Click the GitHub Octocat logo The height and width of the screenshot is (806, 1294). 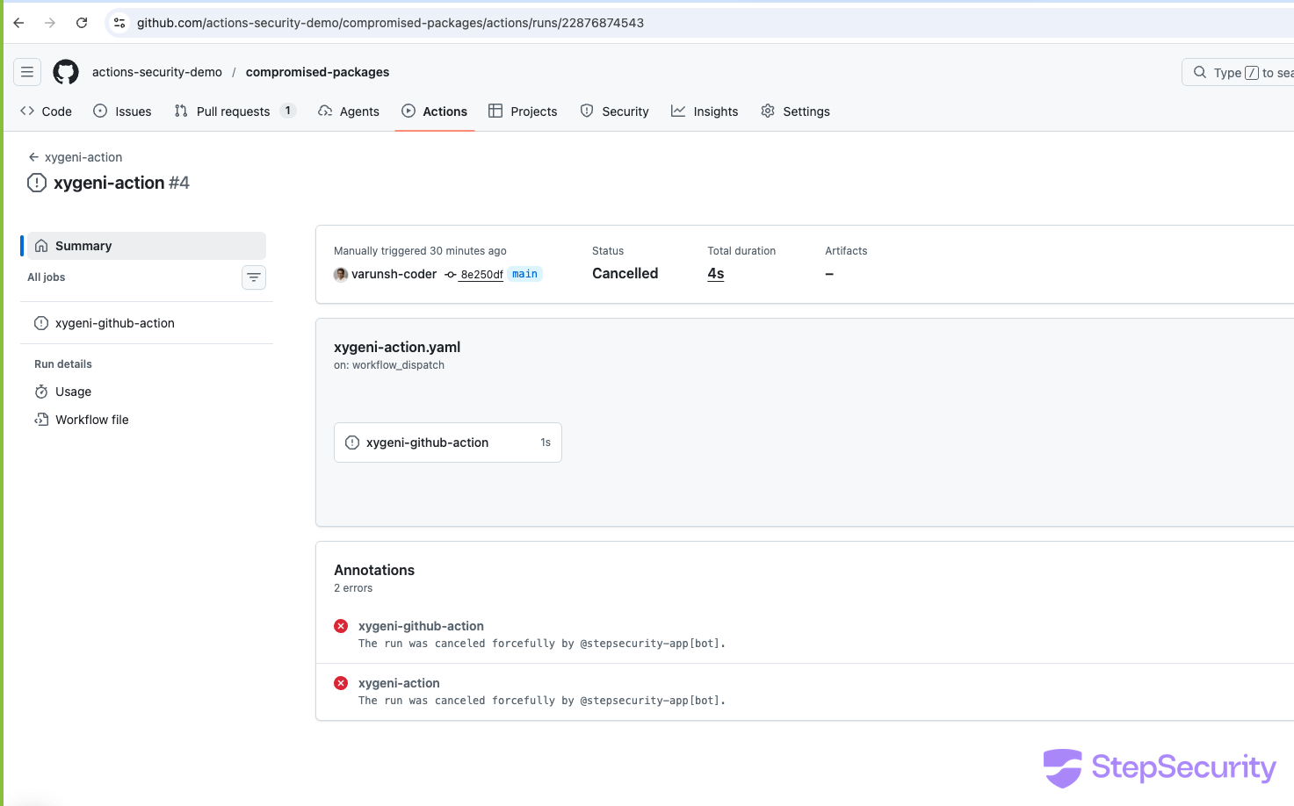click(x=66, y=72)
